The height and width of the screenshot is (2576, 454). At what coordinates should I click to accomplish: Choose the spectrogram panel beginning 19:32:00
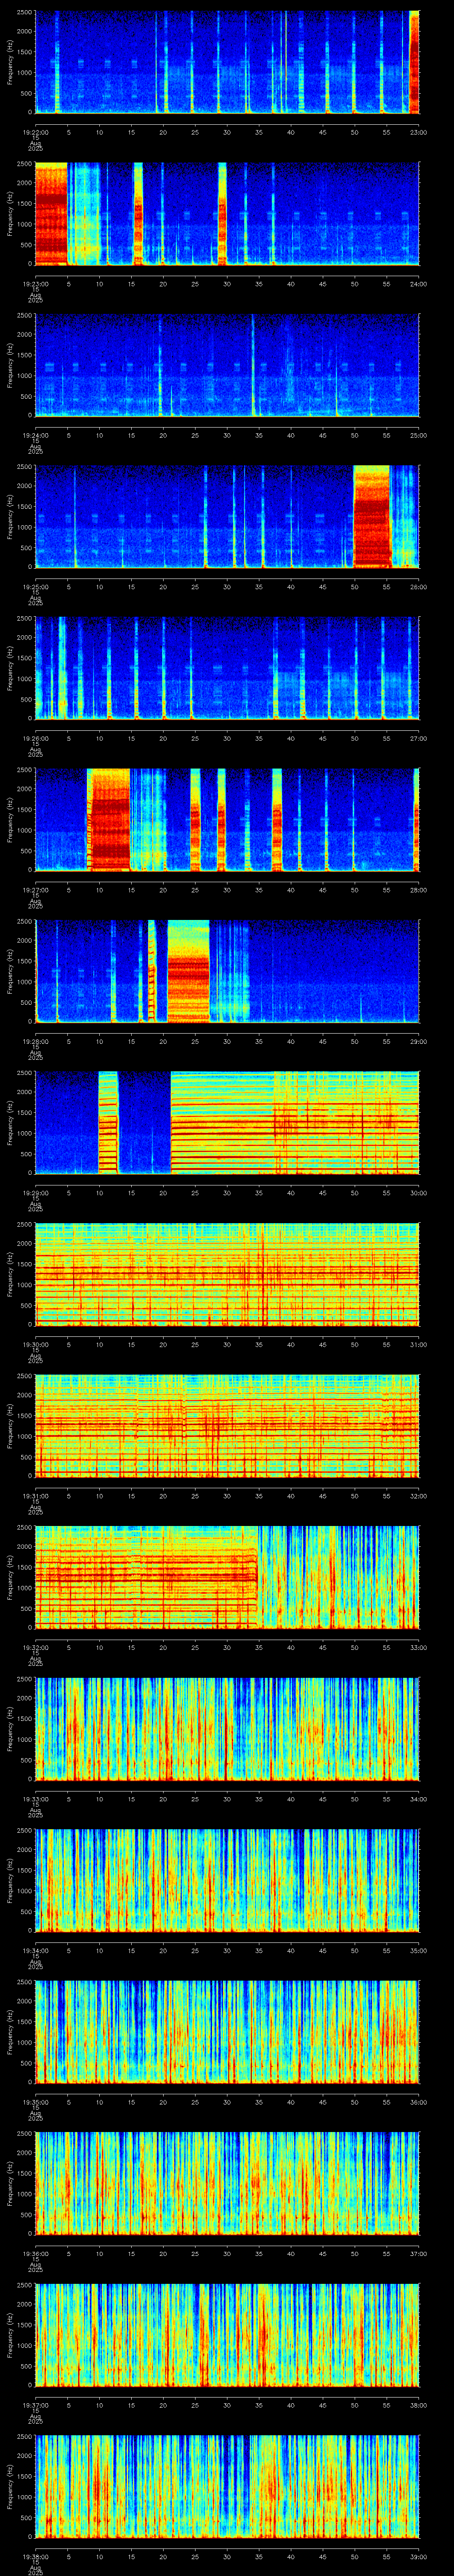coord(227,1577)
